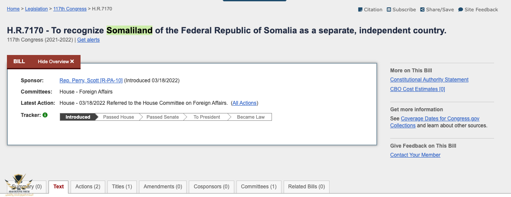Click the Share/Save icon

click(422, 10)
